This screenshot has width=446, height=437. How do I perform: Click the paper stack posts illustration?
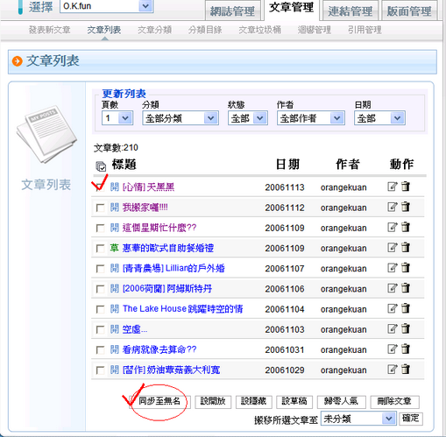click(46, 134)
